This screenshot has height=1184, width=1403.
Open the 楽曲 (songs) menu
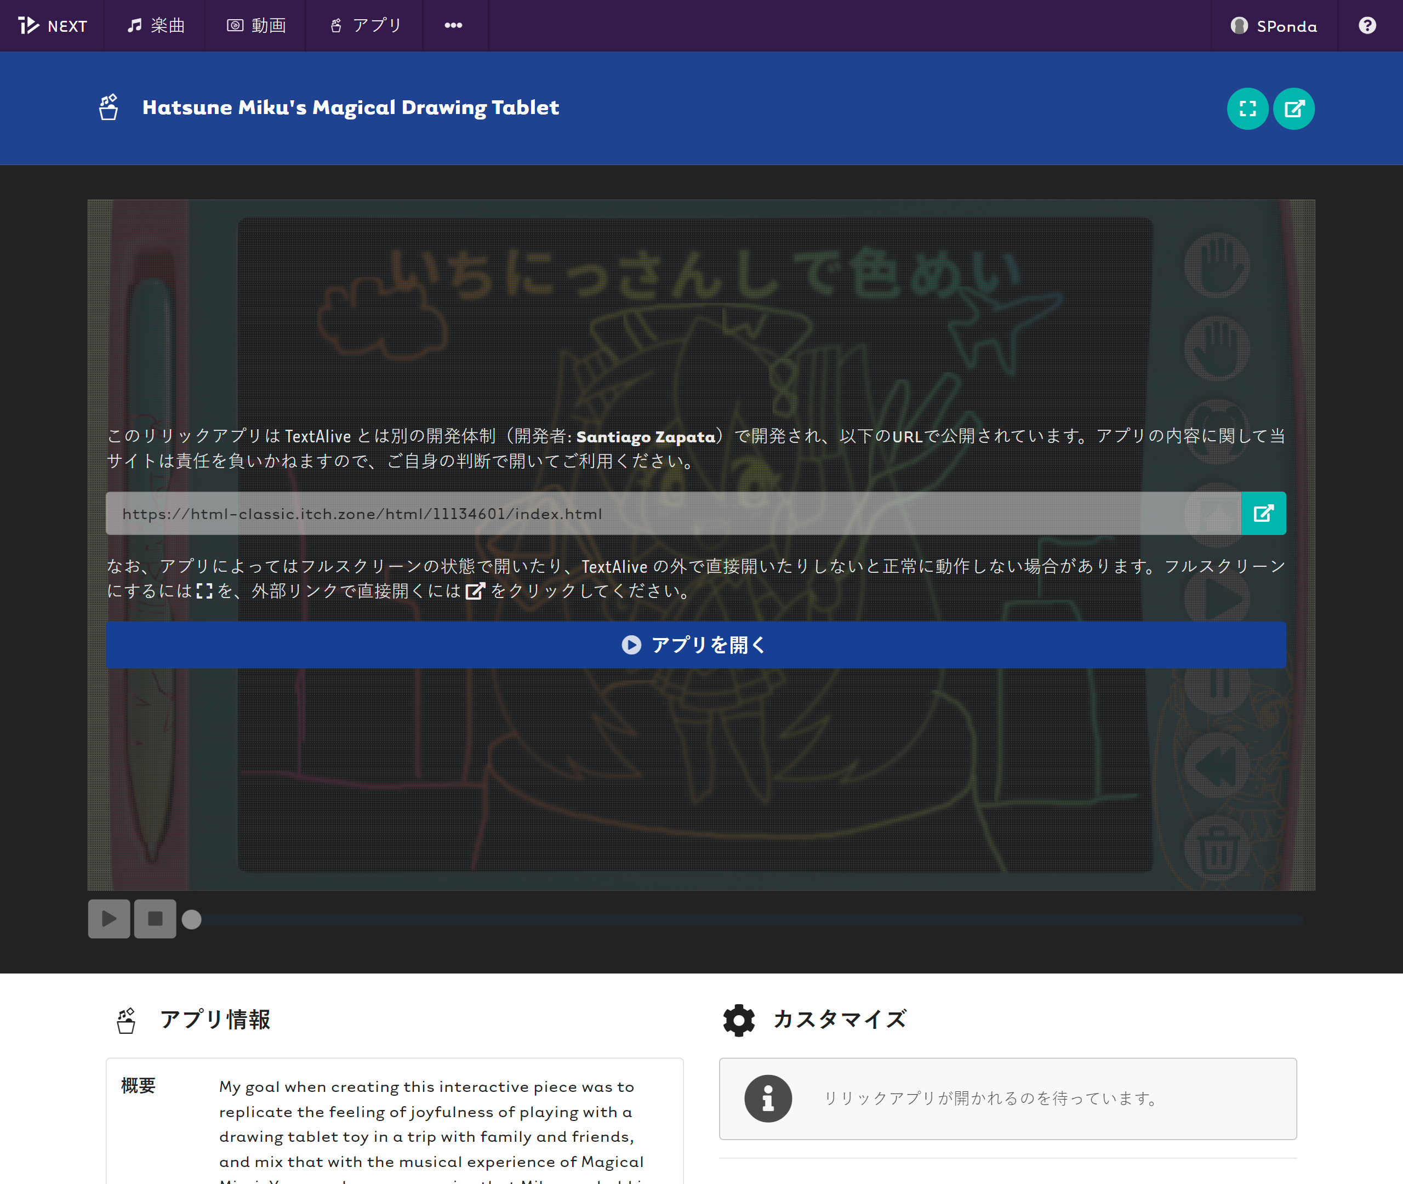(x=156, y=26)
